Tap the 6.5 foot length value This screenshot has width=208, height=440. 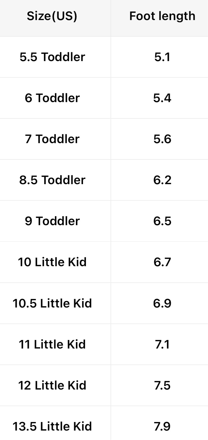[162, 221]
